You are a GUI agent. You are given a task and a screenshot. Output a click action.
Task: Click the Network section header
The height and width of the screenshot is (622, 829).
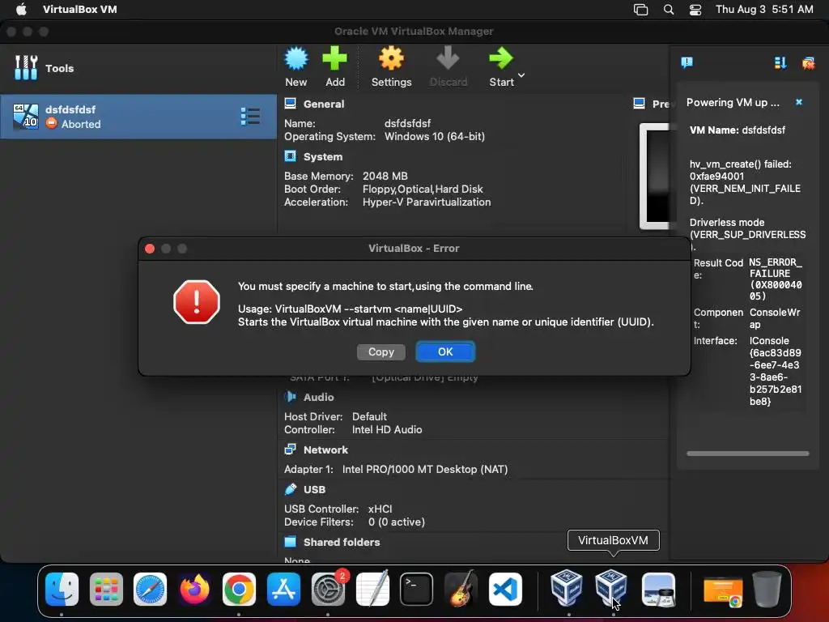[325, 449]
